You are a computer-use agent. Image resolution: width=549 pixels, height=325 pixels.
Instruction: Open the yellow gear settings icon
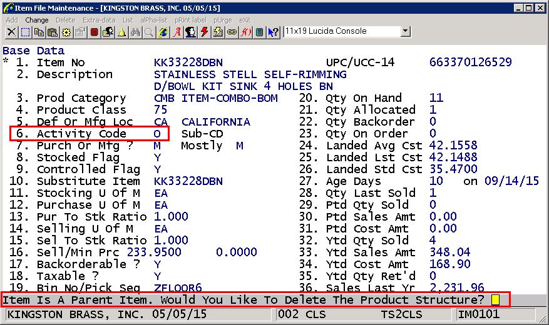point(66,32)
